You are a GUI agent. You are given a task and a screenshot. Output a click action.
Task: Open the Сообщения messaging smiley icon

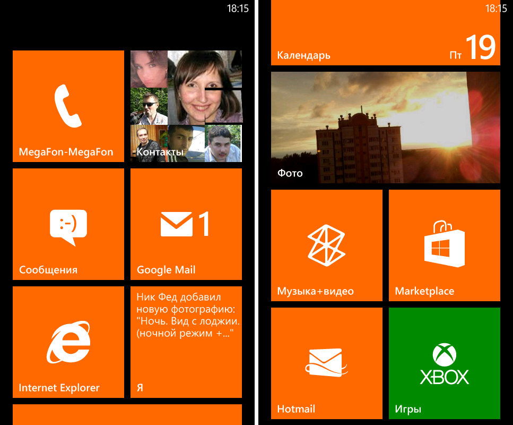(x=68, y=227)
